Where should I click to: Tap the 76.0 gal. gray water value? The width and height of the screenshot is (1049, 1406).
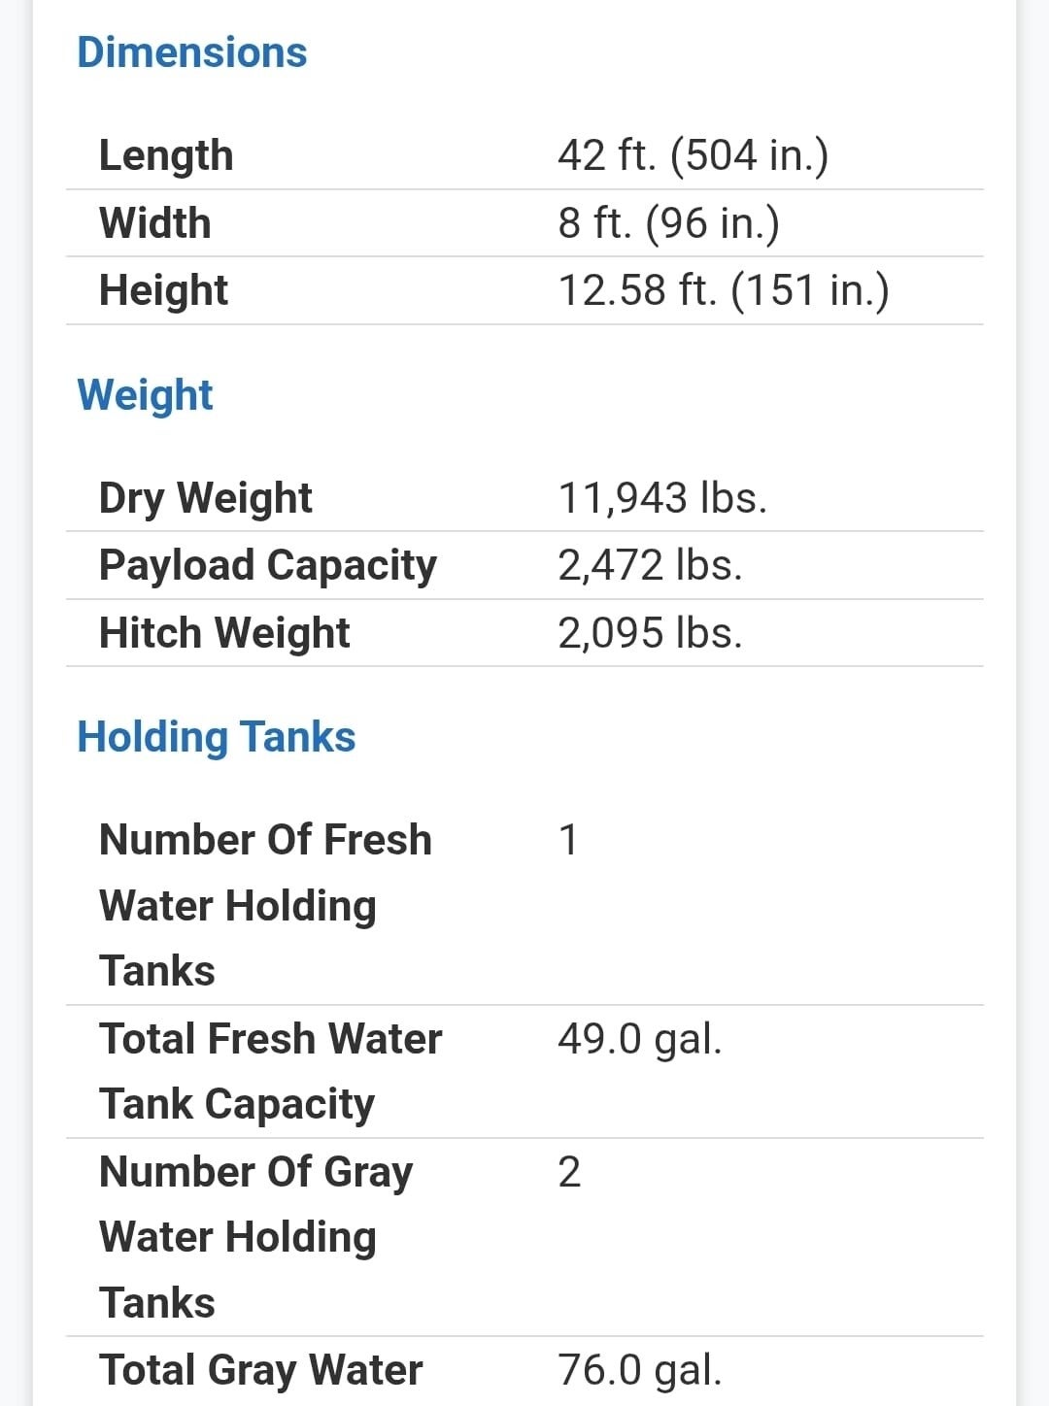click(x=639, y=1370)
